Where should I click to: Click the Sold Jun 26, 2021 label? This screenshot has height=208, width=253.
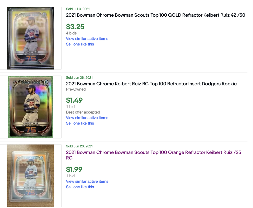pos(79,77)
